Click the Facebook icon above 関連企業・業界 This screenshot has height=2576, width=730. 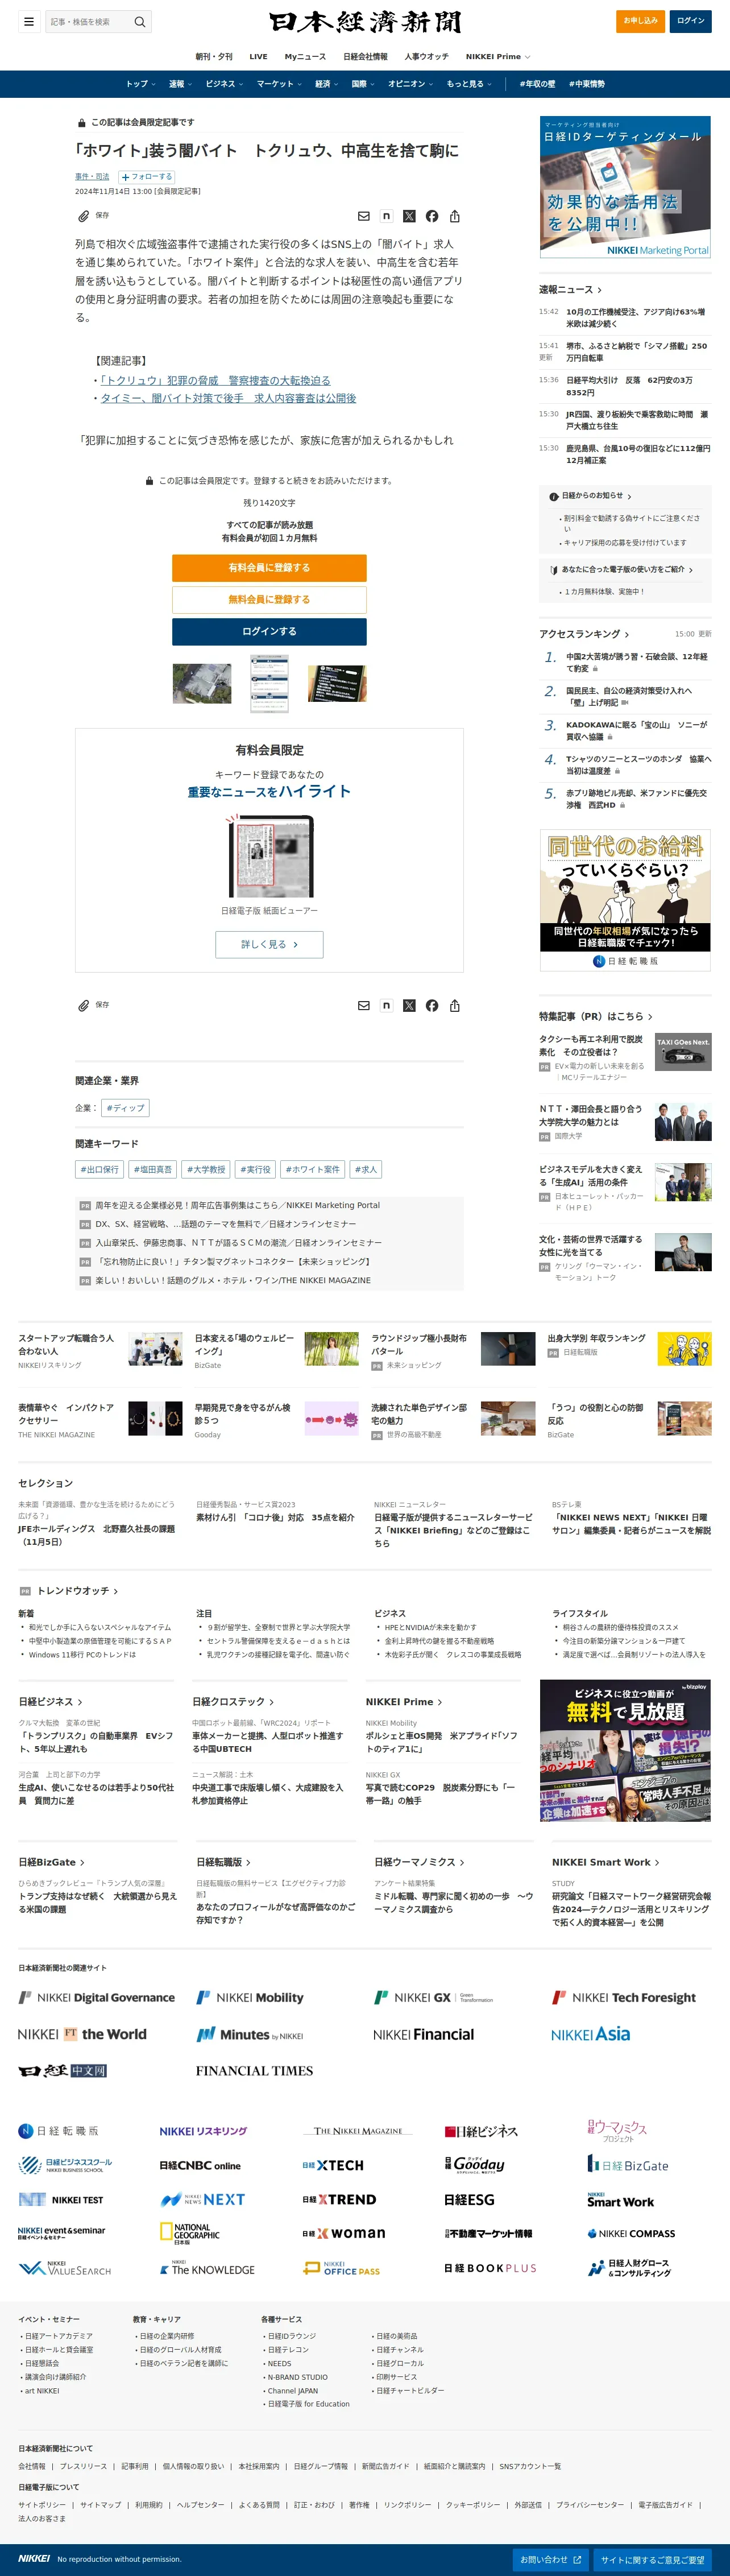pos(432,1005)
